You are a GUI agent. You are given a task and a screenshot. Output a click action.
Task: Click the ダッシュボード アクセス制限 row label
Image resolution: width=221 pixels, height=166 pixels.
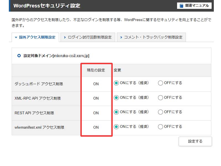(x=39, y=84)
